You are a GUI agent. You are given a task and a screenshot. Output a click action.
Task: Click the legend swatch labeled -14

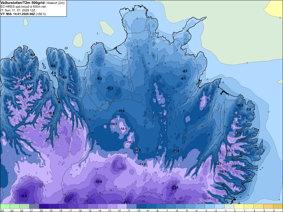tap(102, 206)
